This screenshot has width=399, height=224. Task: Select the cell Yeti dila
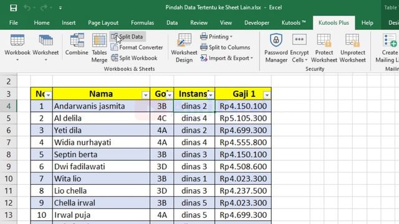coord(101,130)
